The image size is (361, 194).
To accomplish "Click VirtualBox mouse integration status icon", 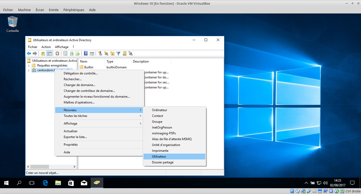I will click(x=336, y=191).
